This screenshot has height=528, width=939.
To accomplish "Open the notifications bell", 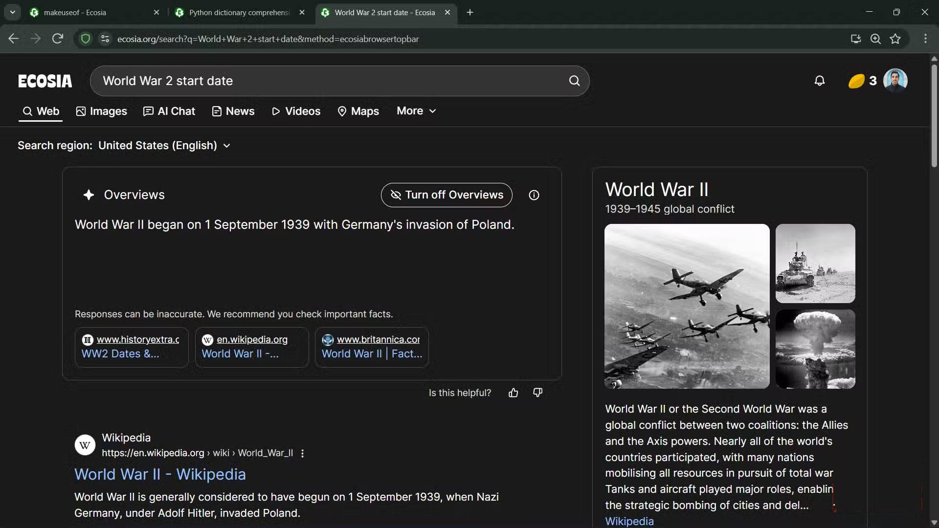I will pyautogui.click(x=820, y=81).
